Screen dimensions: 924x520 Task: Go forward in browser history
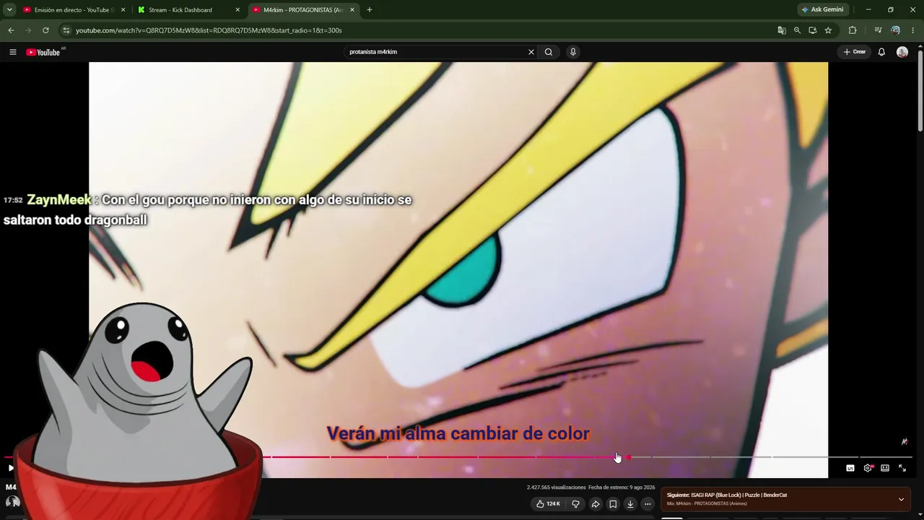point(28,30)
